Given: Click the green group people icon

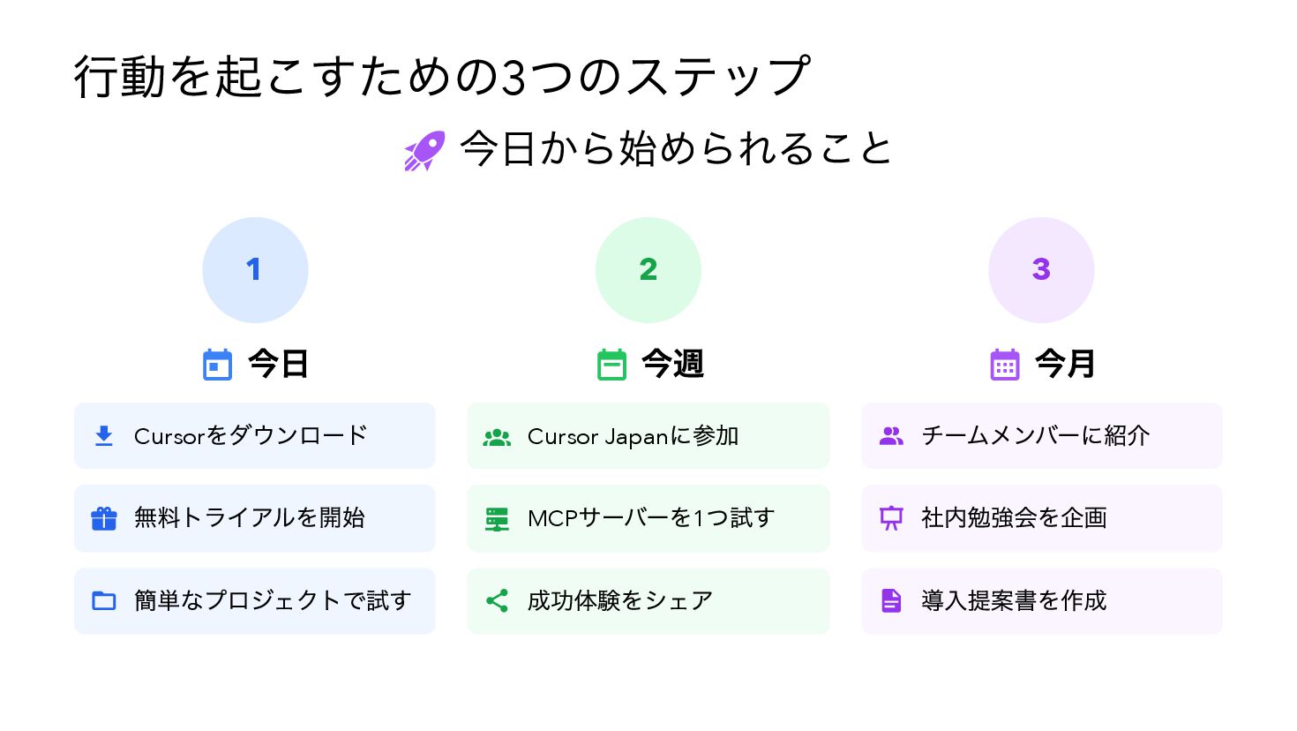Looking at the screenshot, I should click(x=497, y=437).
